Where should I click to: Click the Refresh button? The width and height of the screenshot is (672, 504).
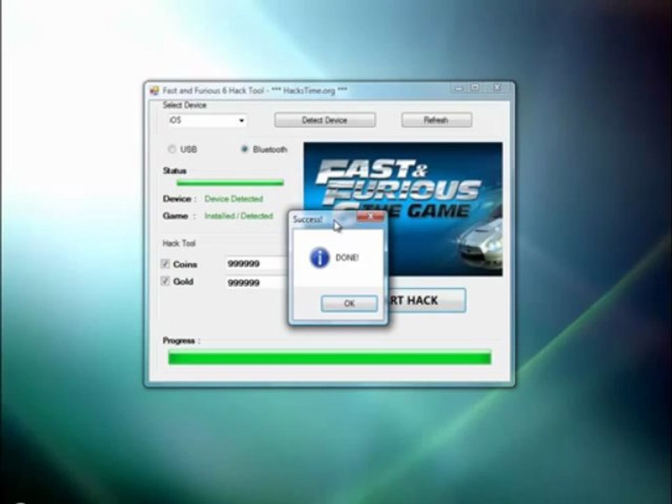(437, 120)
